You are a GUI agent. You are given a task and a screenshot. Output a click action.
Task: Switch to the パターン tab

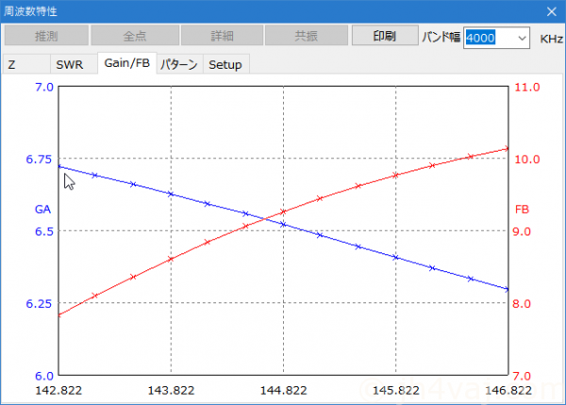pos(178,65)
